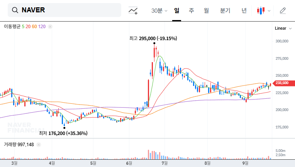This screenshot has height=167, width=295.
Task: Click the 275,000 price axis label
Action: pos(282,58)
